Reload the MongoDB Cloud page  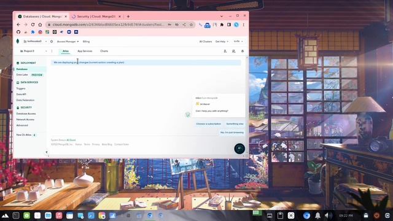pos(33,25)
